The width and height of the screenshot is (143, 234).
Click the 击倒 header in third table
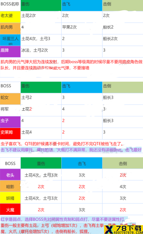click(123, 163)
